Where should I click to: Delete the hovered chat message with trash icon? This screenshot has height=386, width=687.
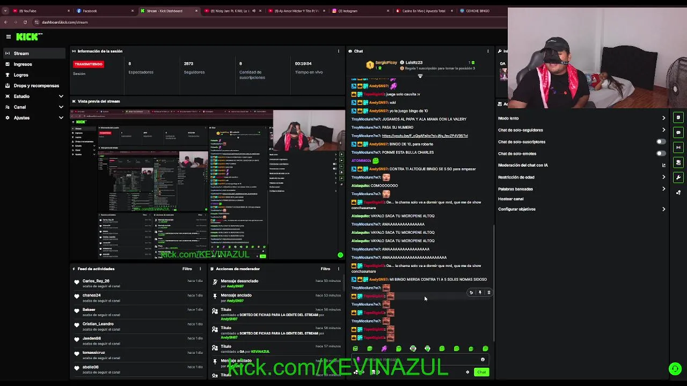click(x=488, y=293)
